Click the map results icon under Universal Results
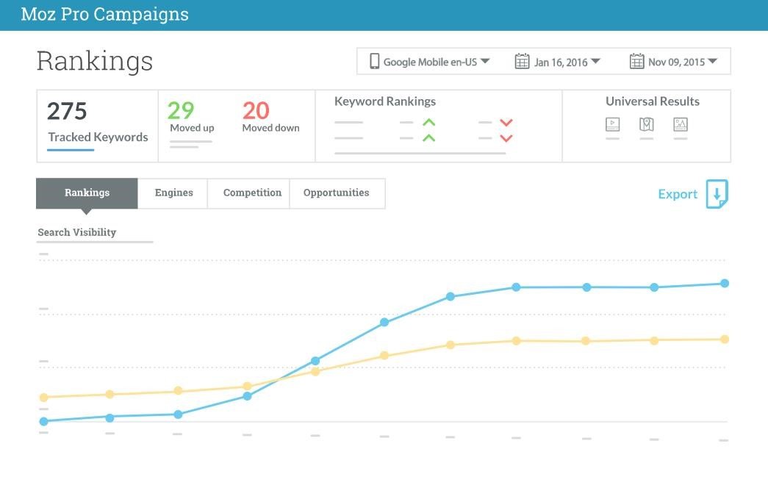Screen dimensions: 768x477 [646, 124]
